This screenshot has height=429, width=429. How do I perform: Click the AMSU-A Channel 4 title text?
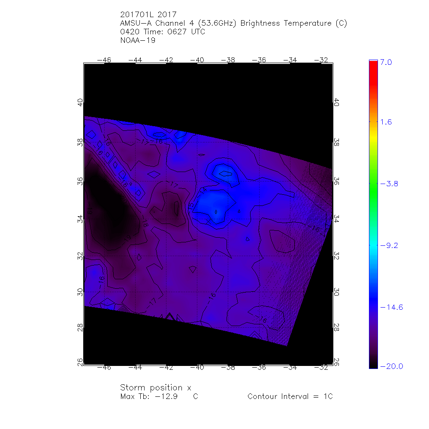tap(234, 24)
